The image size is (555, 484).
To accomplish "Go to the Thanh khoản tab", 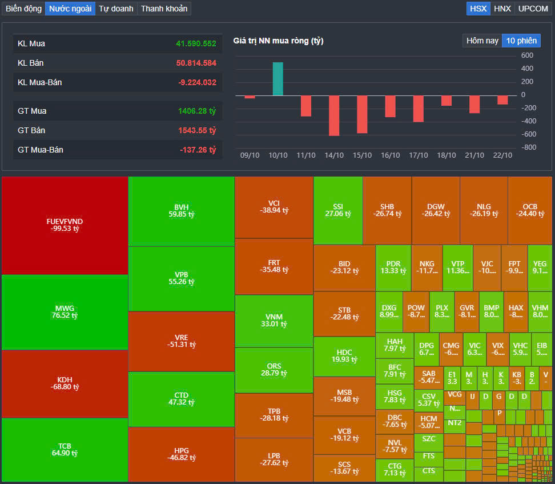I will (x=164, y=9).
